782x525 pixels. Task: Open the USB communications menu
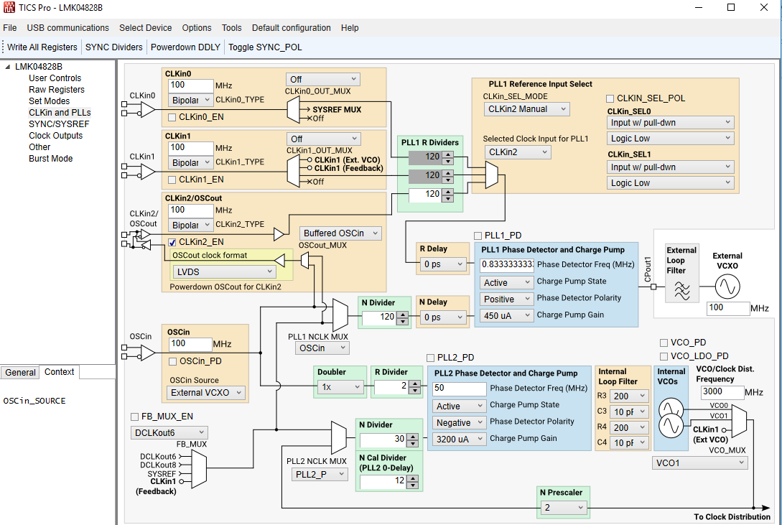point(68,28)
